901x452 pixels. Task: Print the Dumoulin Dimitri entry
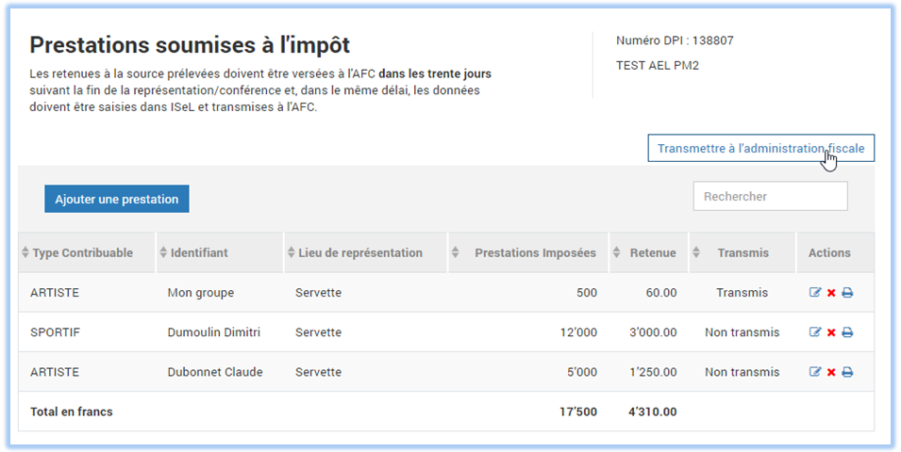(847, 332)
